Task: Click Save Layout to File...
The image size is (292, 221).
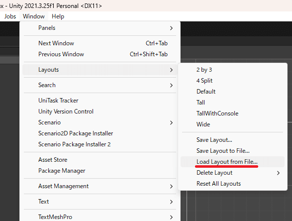Action: point(232,151)
